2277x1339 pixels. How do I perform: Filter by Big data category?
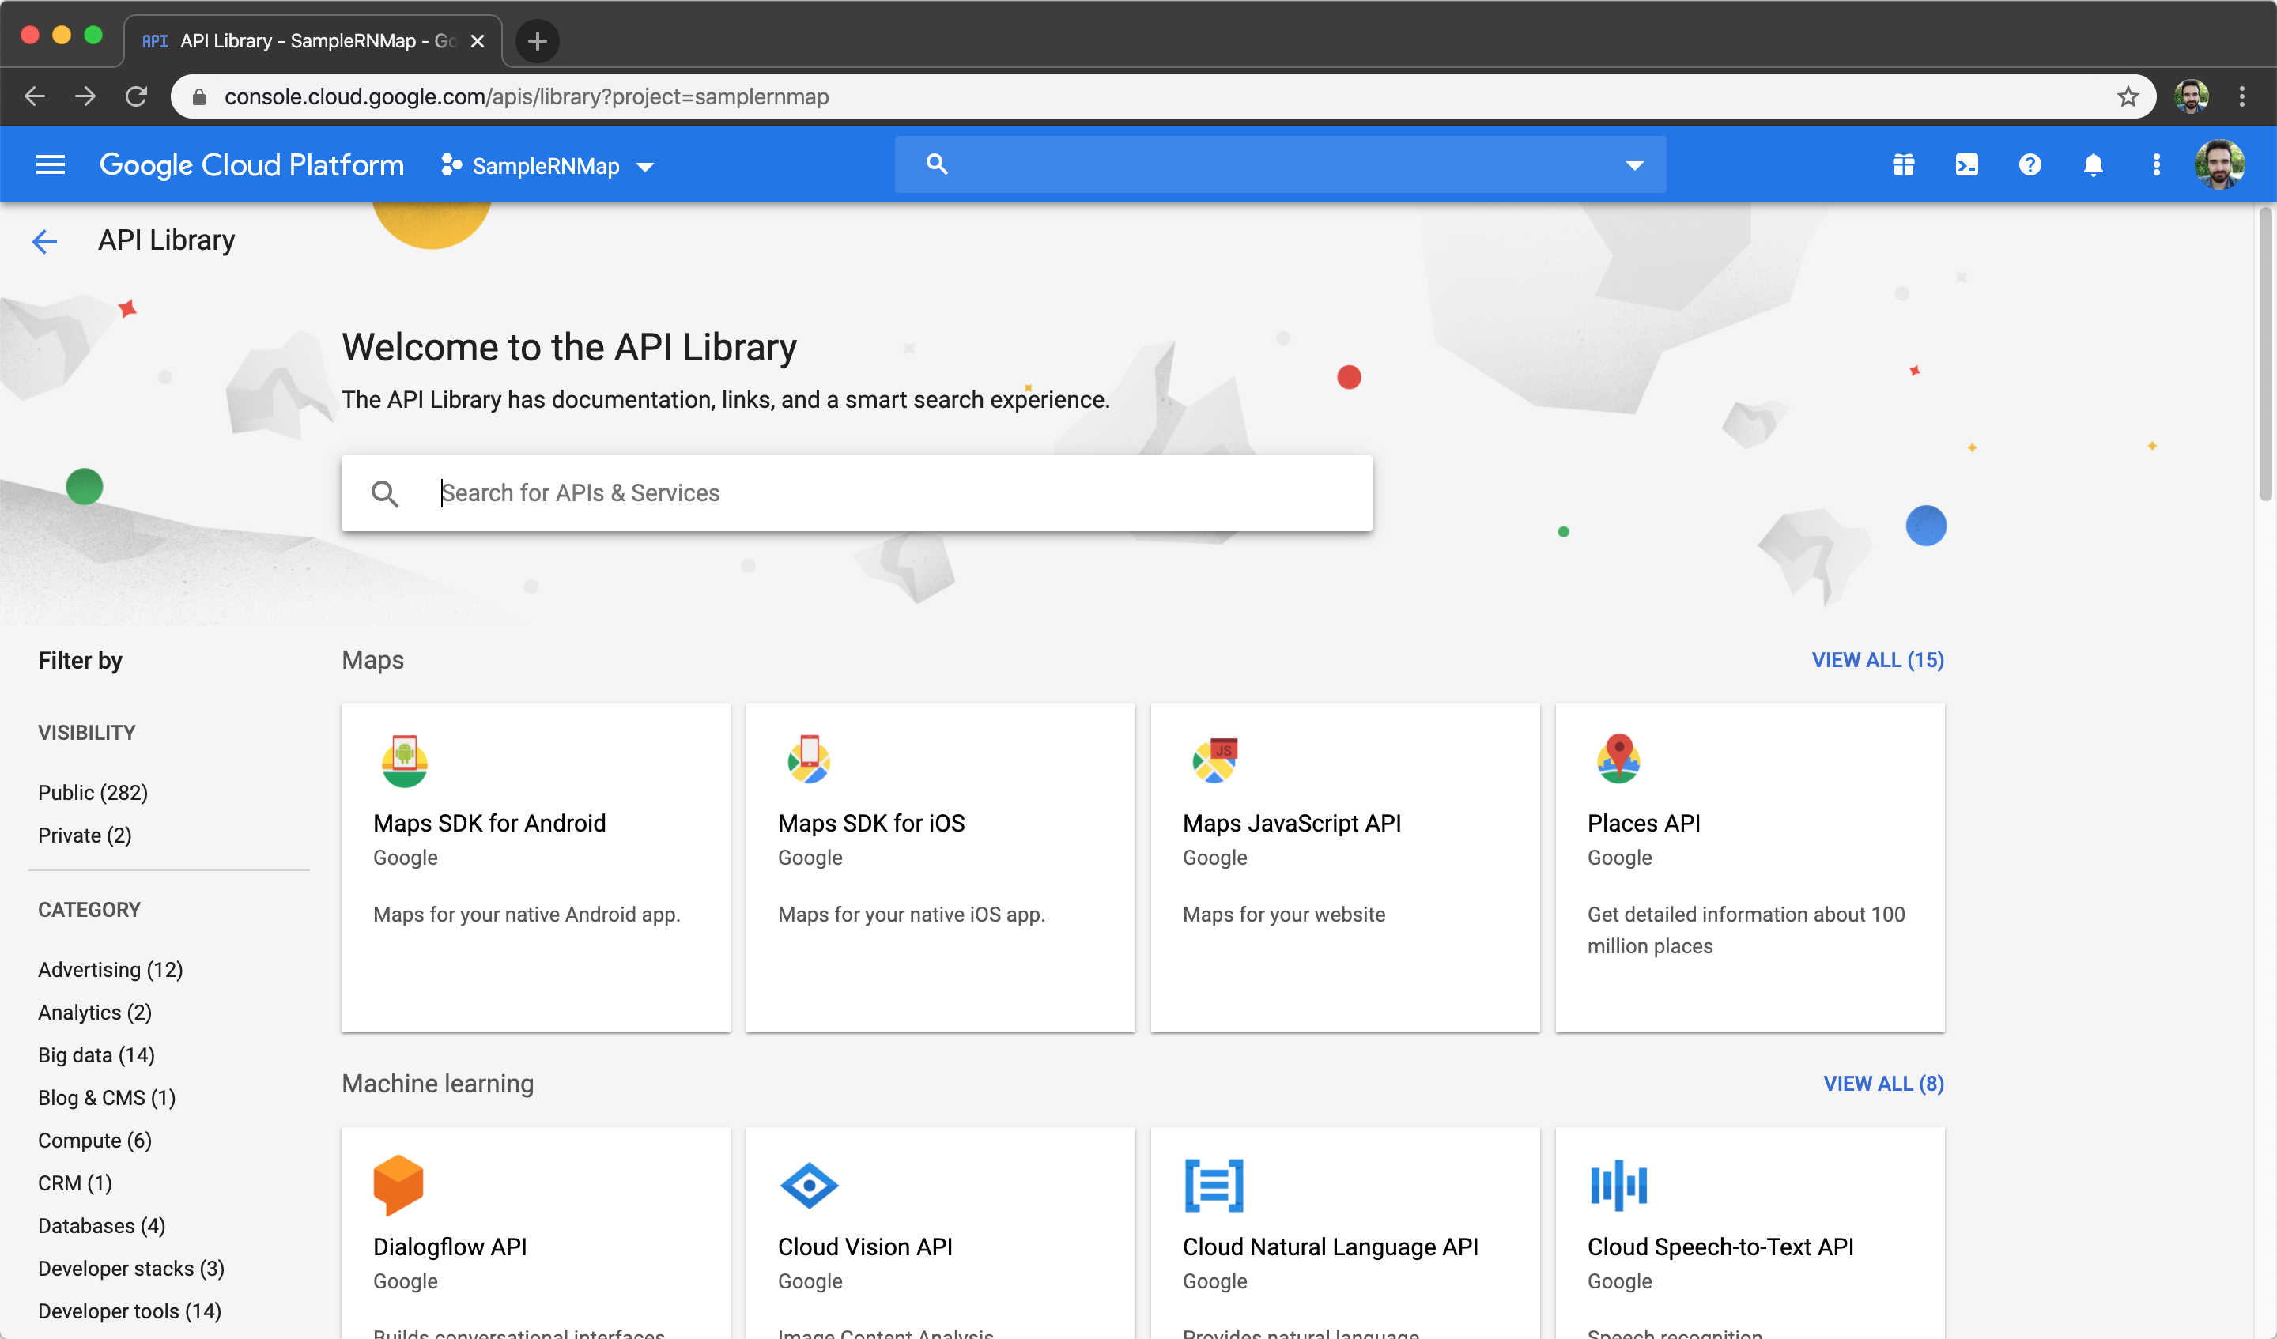(96, 1054)
